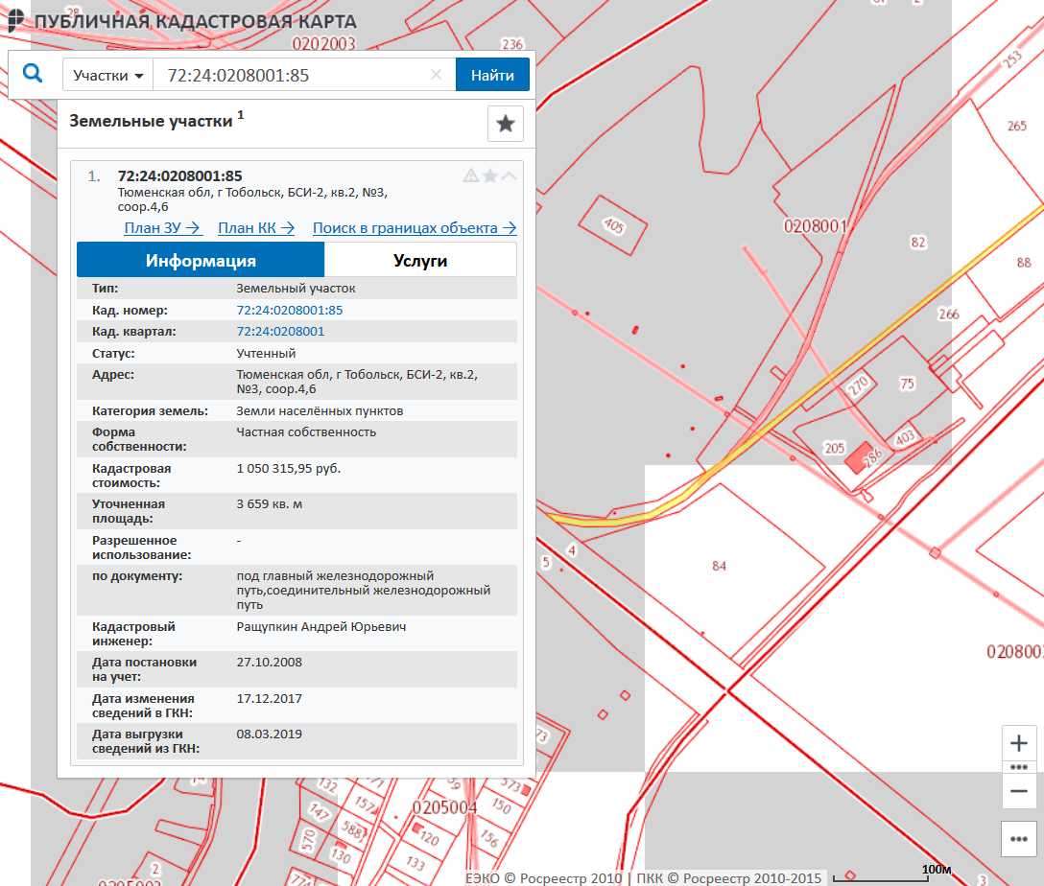Viewport: 1044px width, 886px height.
Task: Open the map tools three-dot button
Action: (x=1019, y=839)
